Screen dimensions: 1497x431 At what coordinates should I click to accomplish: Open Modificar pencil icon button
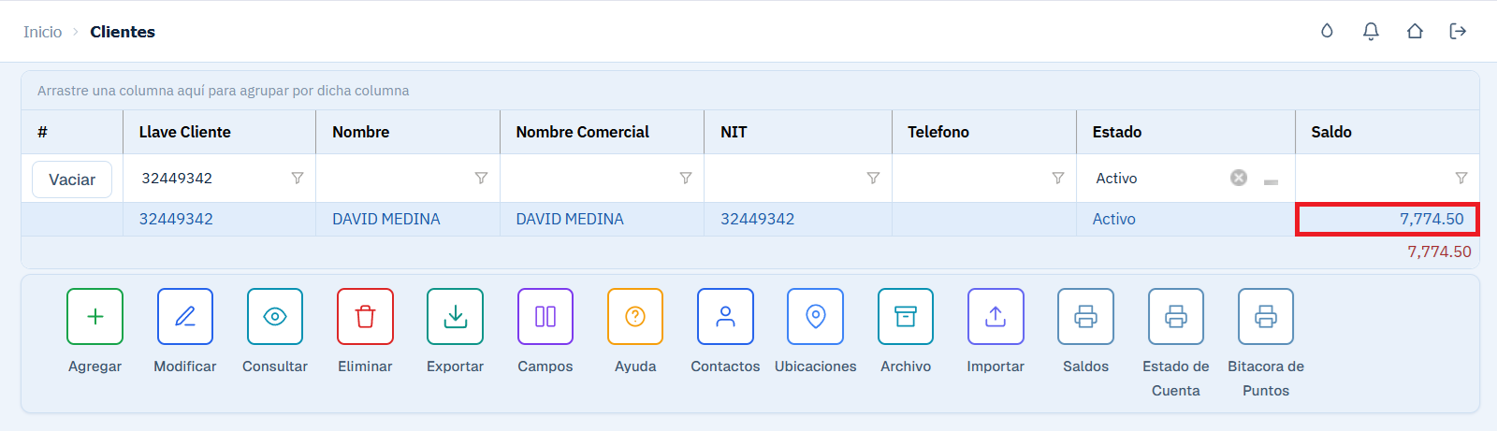coord(185,317)
